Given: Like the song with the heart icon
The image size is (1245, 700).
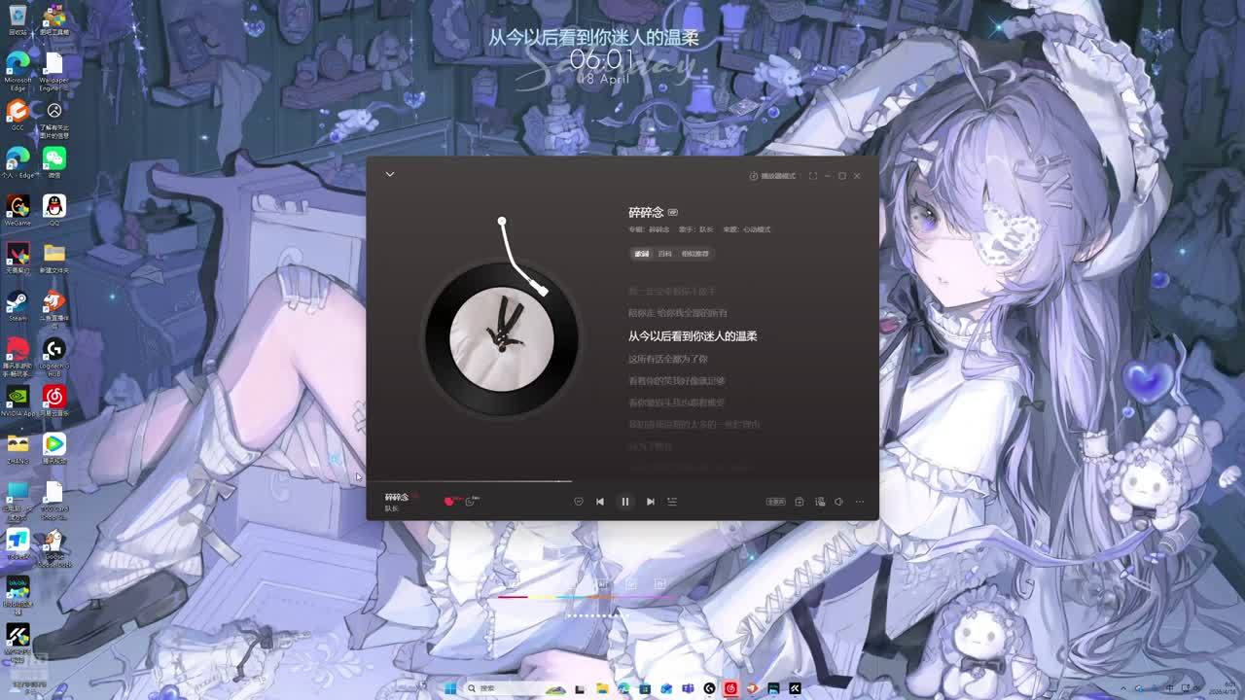Looking at the screenshot, I should (x=579, y=502).
